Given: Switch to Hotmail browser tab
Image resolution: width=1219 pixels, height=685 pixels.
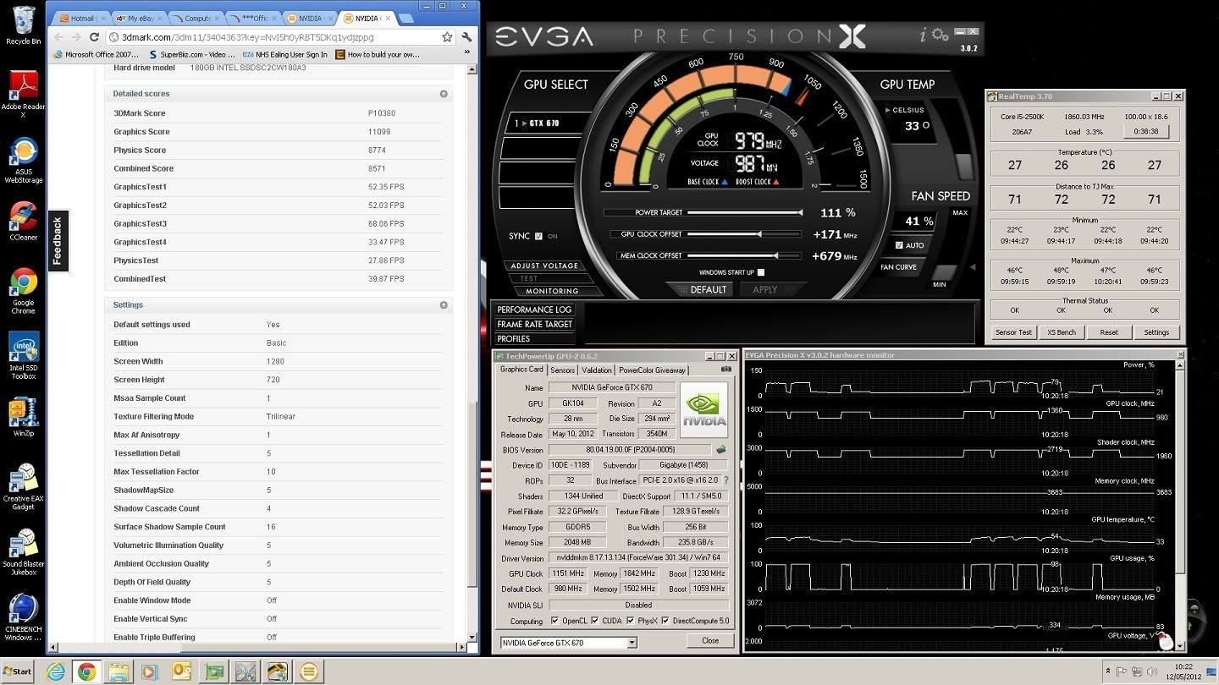Looking at the screenshot, I should coord(82,18).
